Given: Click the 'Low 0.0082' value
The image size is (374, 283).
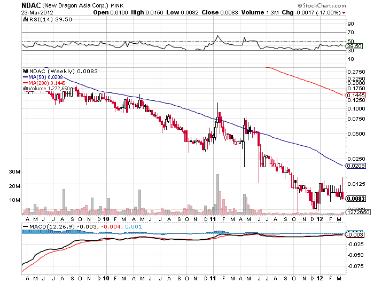Looking at the screenshot, I should 182,13.
